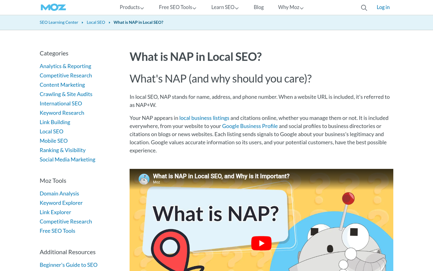Expand the Learn SEO dropdown
The height and width of the screenshot is (271, 433).
coord(225,7)
